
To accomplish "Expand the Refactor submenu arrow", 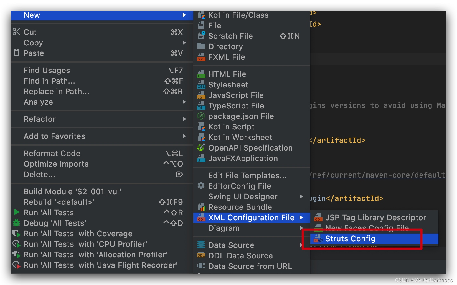I will [x=184, y=119].
